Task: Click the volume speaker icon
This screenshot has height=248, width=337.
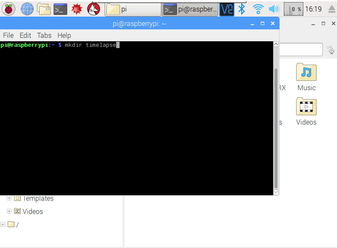Action: tap(273, 9)
